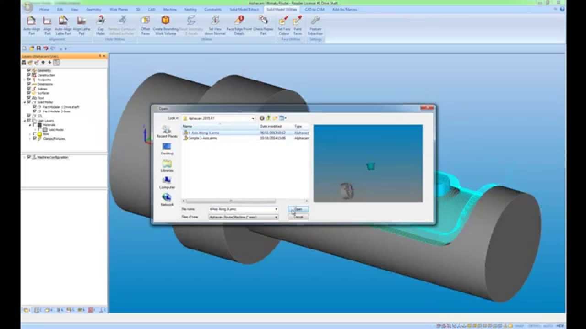
Task: Click the file preview thumbnail
Action: point(368,163)
